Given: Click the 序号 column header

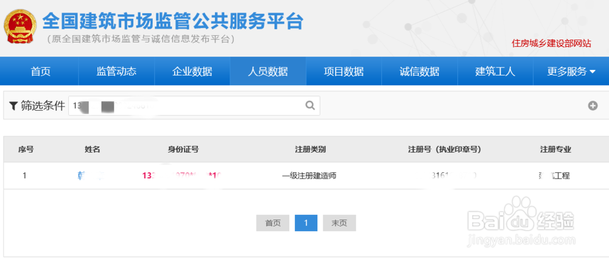Looking at the screenshot, I should (x=26, y=150).
